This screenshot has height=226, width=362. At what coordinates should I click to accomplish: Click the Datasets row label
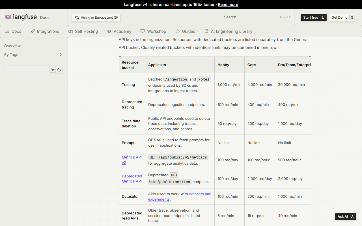130,196
